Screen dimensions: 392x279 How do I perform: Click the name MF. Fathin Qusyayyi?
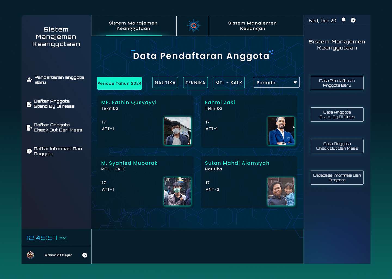coord(129,102)
